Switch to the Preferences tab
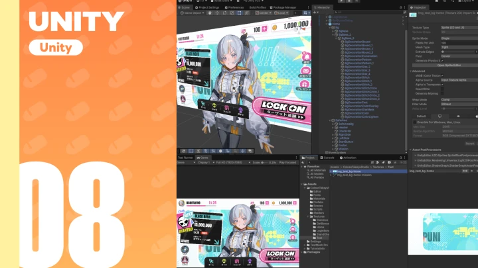The height and width of the screenshot is (268, 478). (x=234, y=7)
